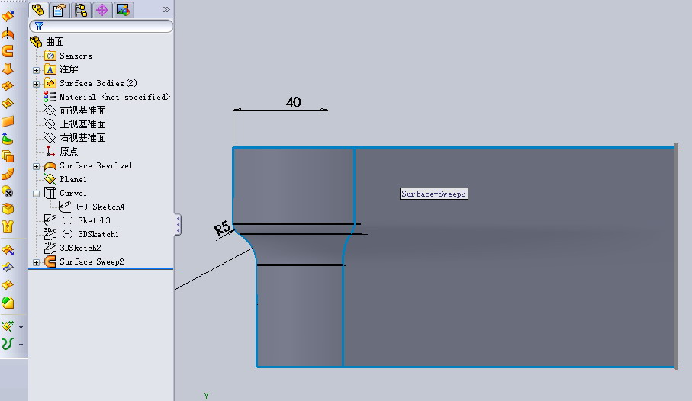Select the Boundary Surface tool

8,86
